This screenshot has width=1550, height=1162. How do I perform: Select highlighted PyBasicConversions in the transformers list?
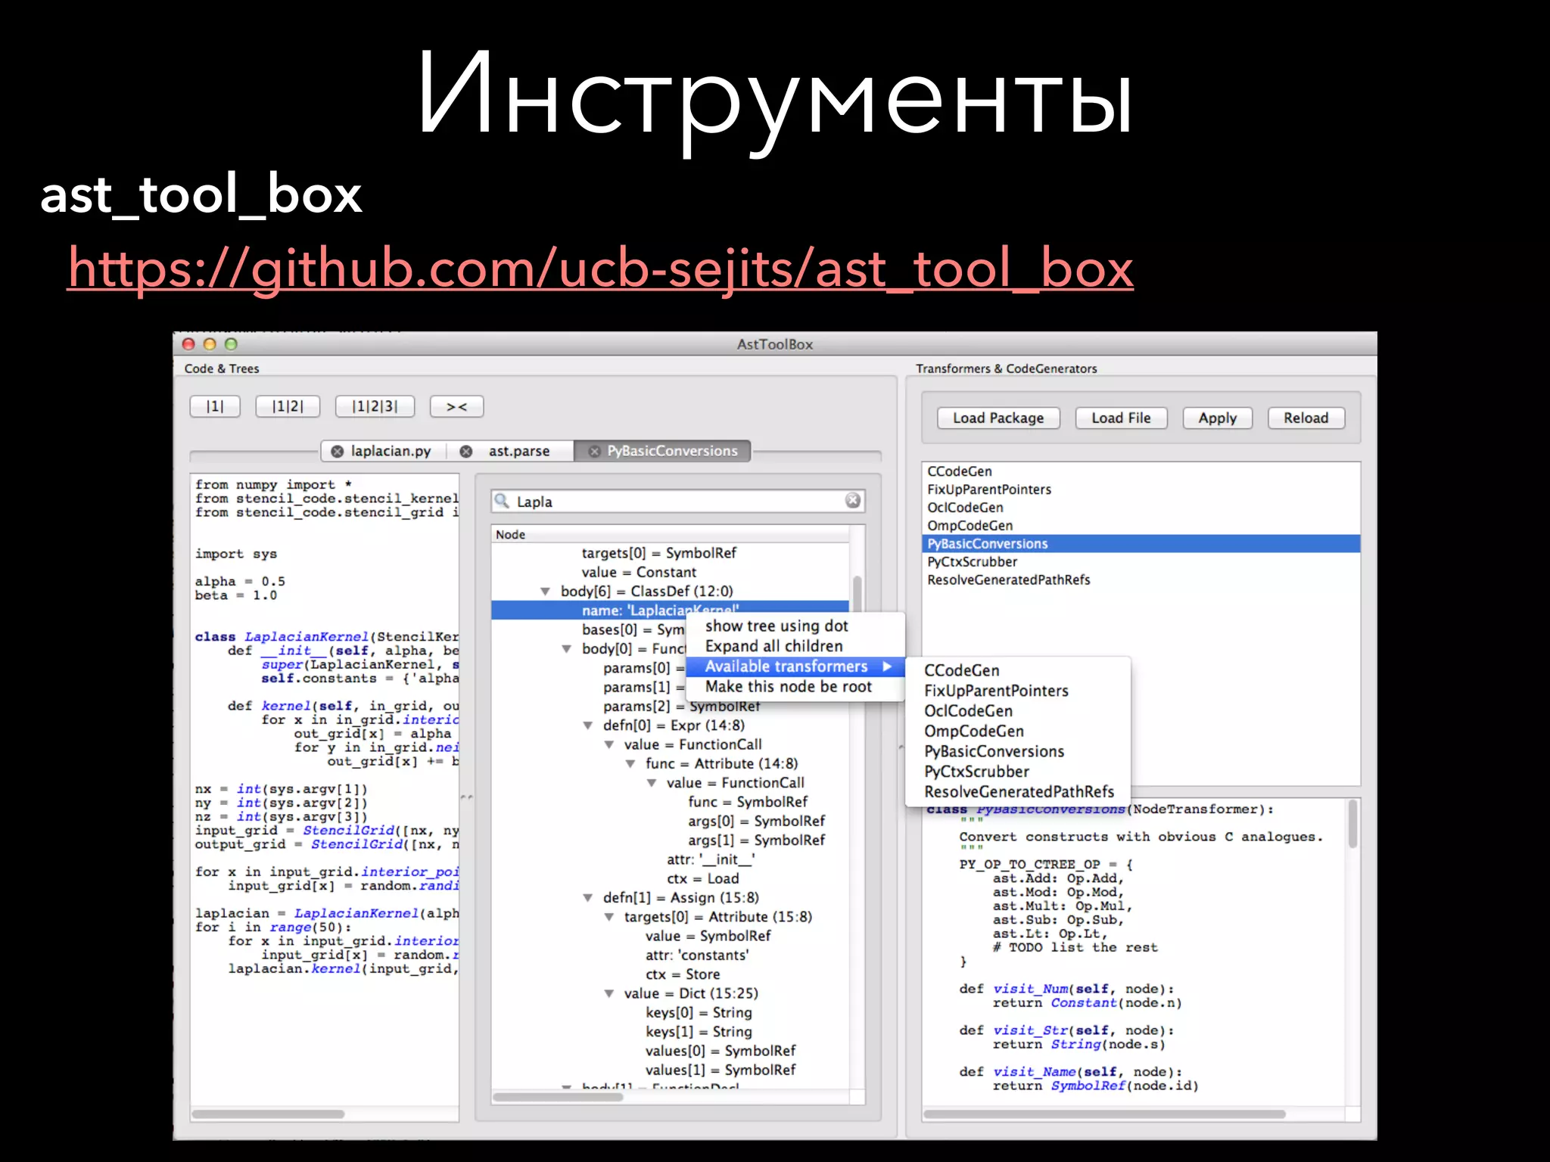(x=1141, y=544)
